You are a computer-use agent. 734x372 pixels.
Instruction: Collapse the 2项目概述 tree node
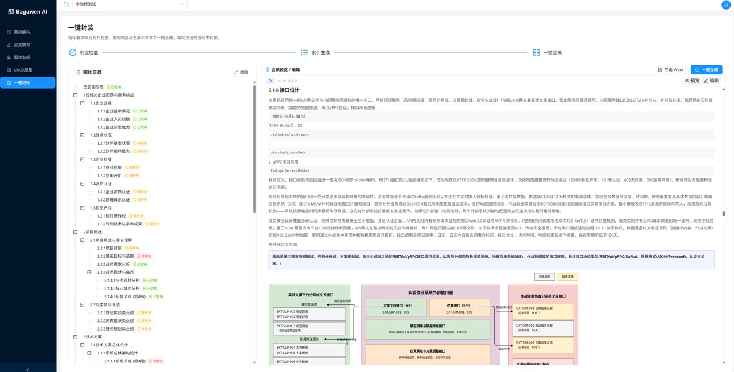click(x=76, y=232)
